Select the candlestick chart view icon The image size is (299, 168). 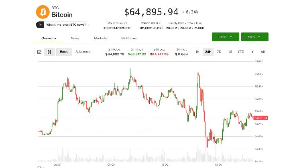(x=49, y=52)
